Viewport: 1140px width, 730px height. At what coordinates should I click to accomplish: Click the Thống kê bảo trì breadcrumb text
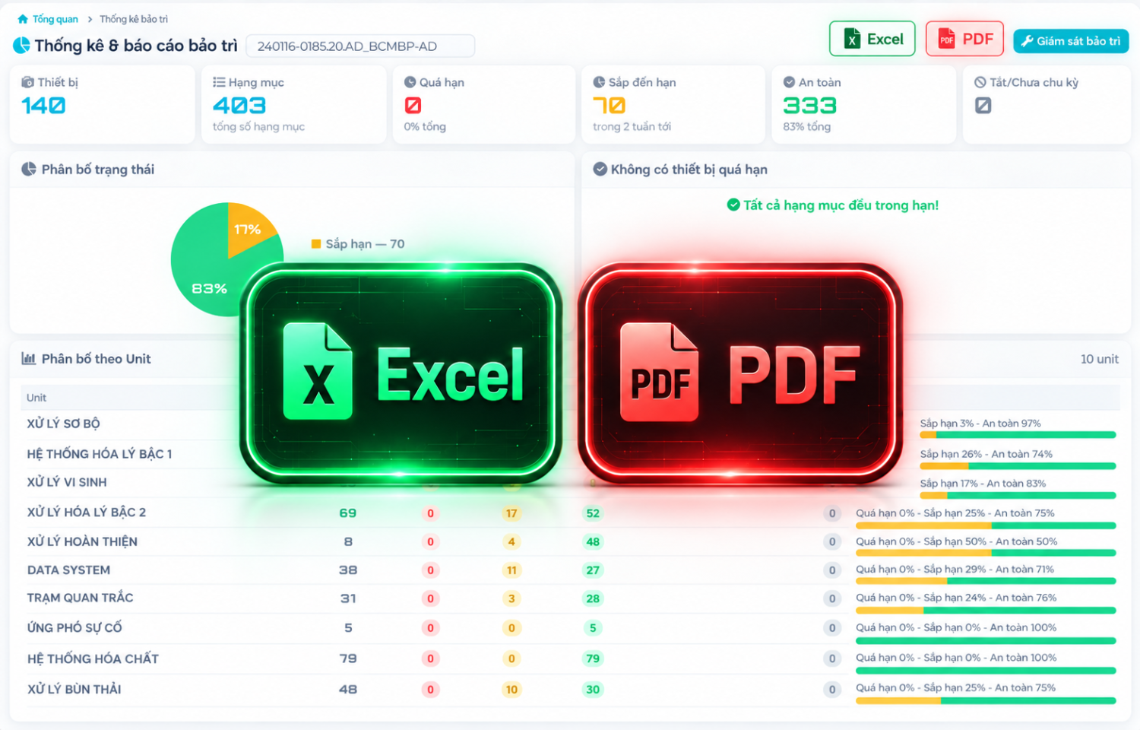(x=134, y=19)
